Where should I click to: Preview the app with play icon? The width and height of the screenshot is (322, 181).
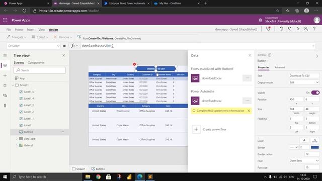(x=298, y=29)
